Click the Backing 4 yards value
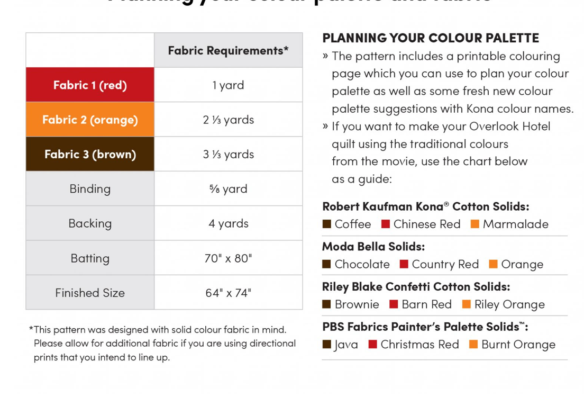The height and width of the screenshot is (397, 584). (228, 223)
